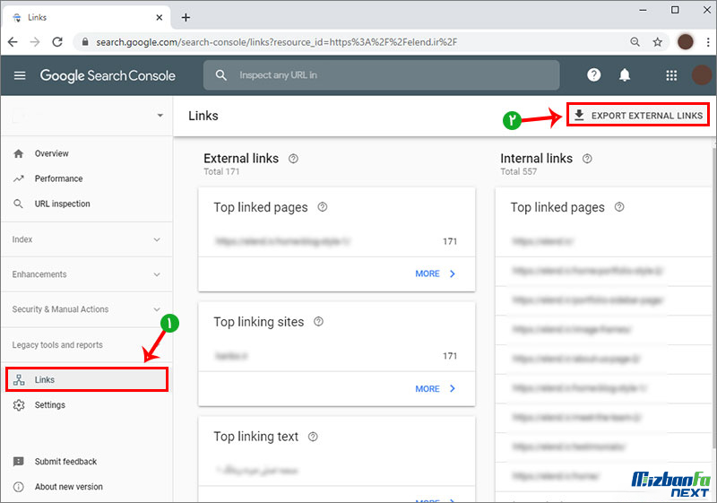Screen dimensions: 717x503
Task: Click the browser forward arrow
Action: (x=35, y=42)
